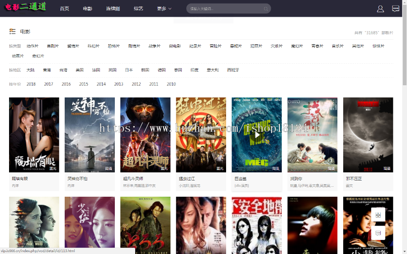The width and height of the screenshot is (407, 254).
Task: Open the 超凡斗灵师 movie poster
Action: 145,135
